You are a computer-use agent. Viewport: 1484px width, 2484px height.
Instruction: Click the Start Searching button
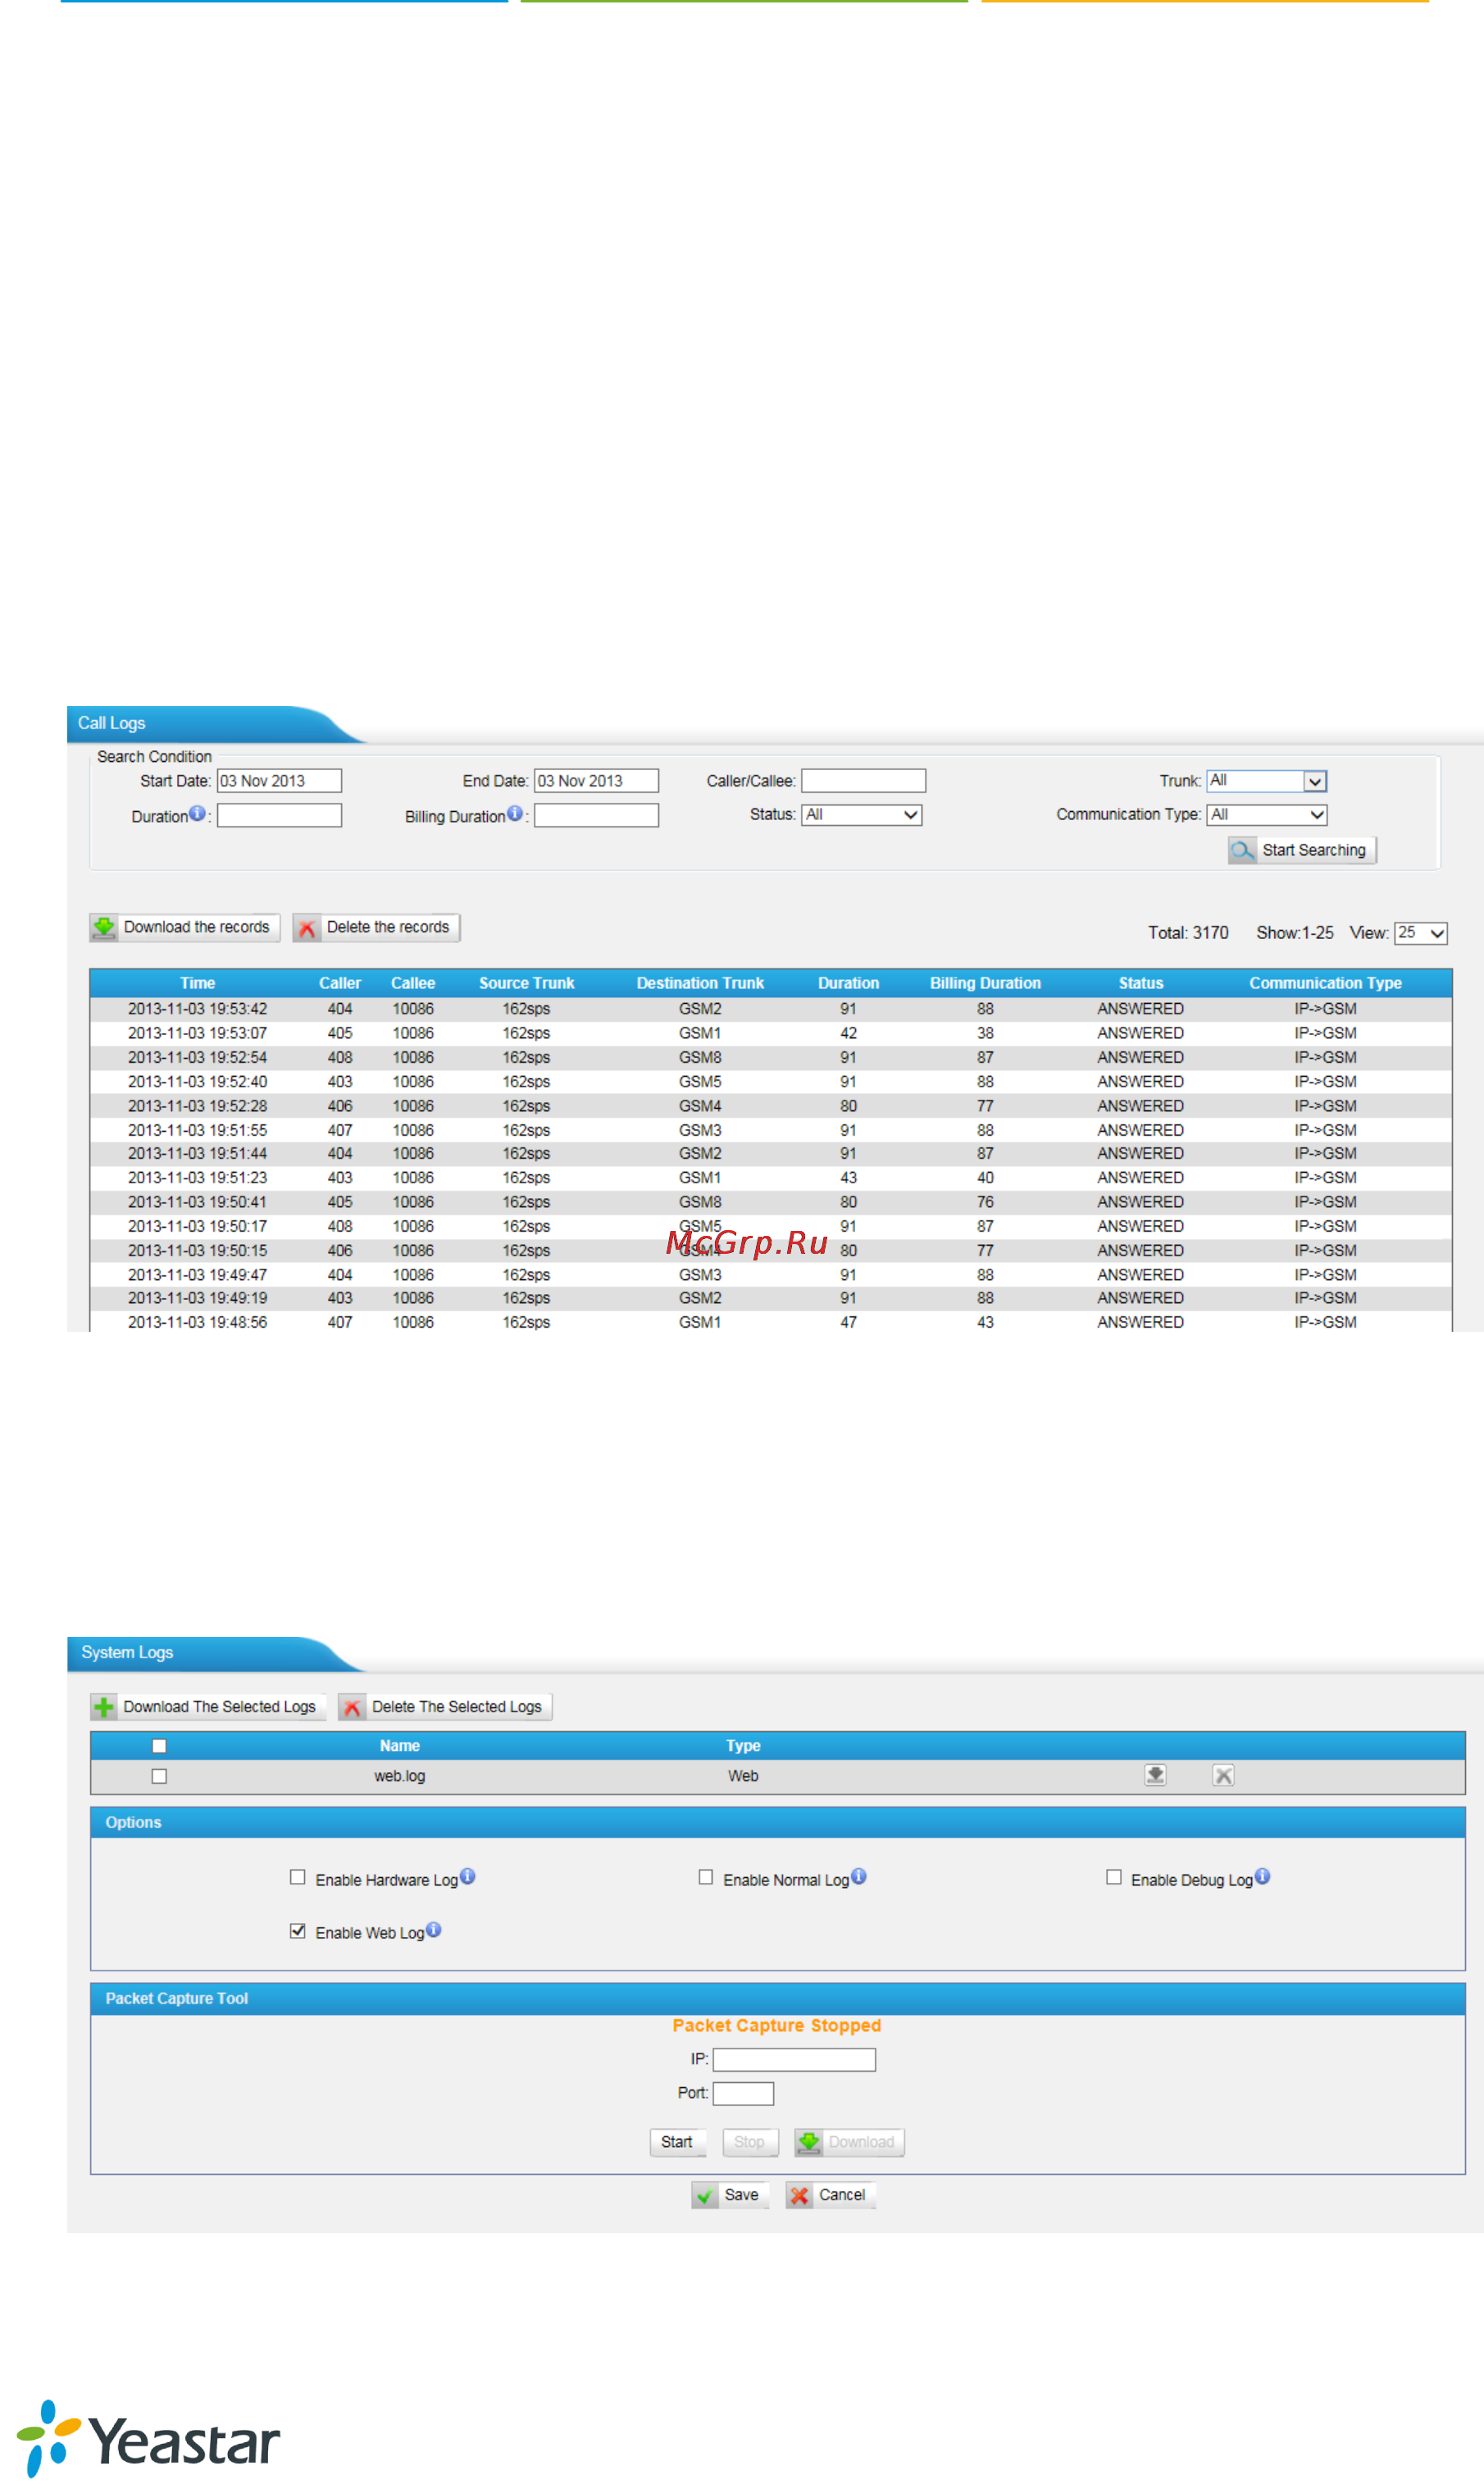[x=1302, y=850]
